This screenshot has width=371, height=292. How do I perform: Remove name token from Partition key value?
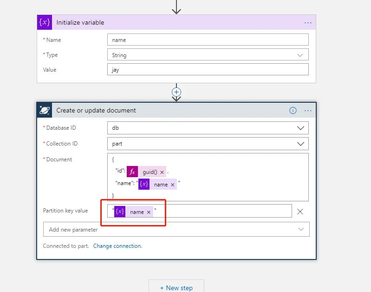[149, 212]
